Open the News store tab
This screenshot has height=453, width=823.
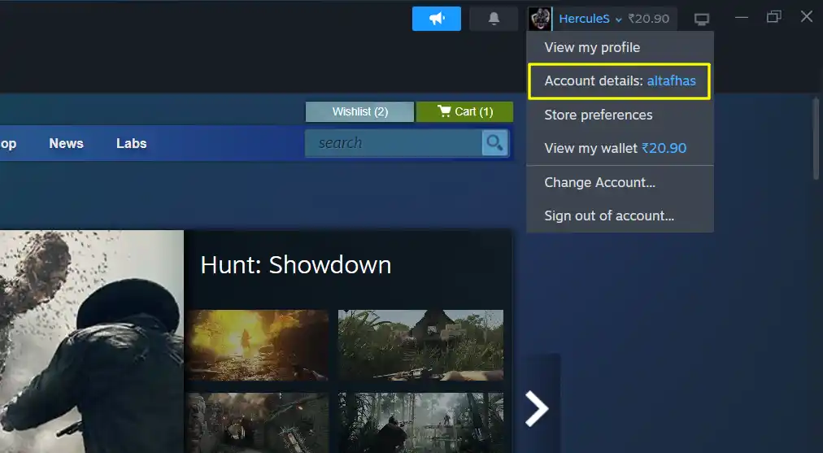click(x=66, y=143)
